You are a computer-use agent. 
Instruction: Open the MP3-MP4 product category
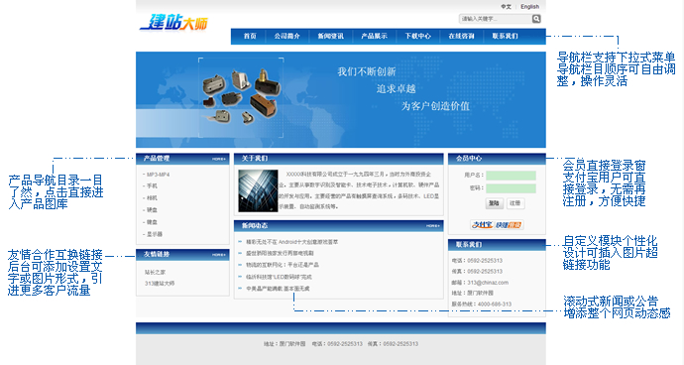158,175
